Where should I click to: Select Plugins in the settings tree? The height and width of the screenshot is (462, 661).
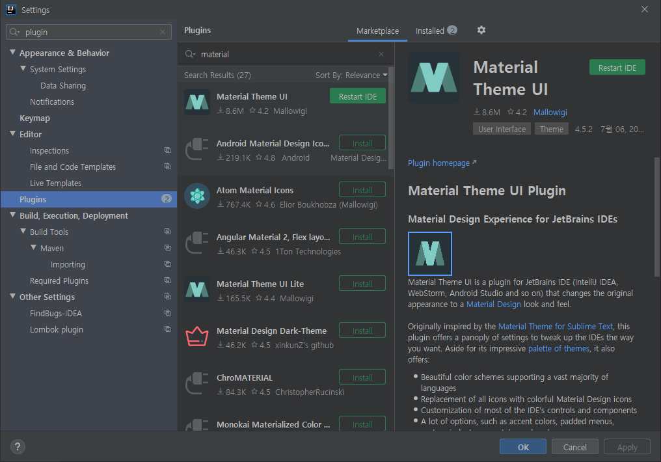pyautogui.click(x=89, y=199)
